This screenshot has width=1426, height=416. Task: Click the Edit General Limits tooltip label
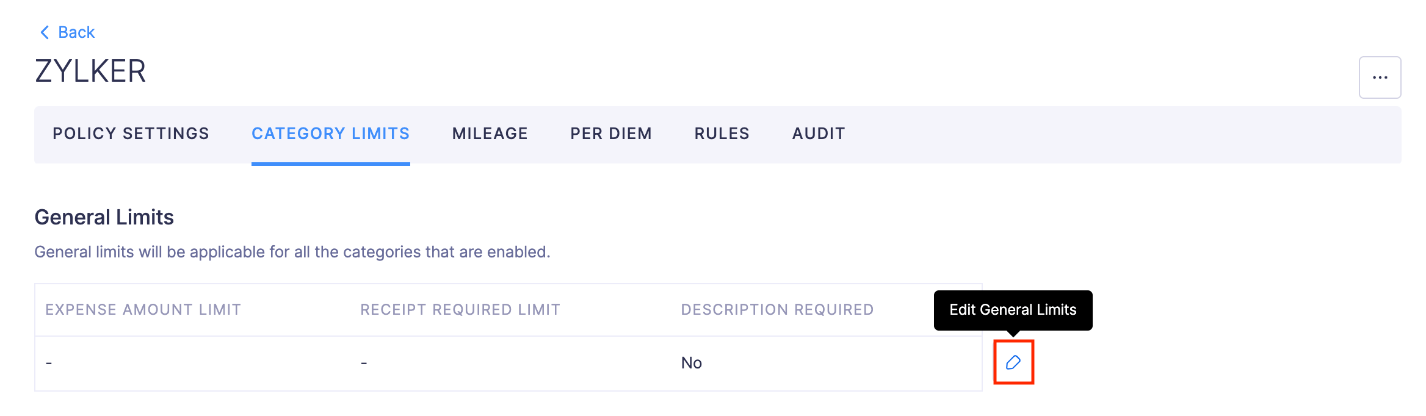click(1013, 310)
